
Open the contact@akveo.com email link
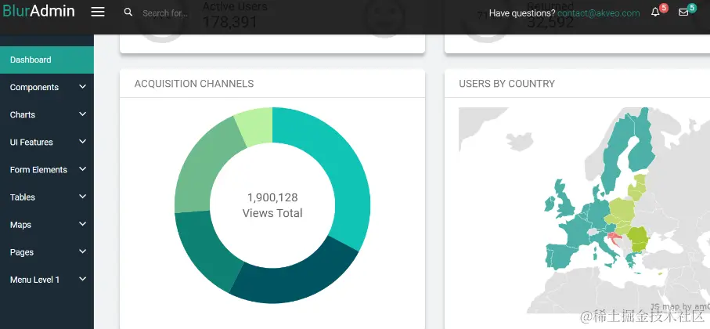click(599, 13)
